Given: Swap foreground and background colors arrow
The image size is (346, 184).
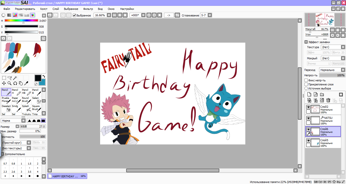Looking at the screenshot, I should [44, 76].
